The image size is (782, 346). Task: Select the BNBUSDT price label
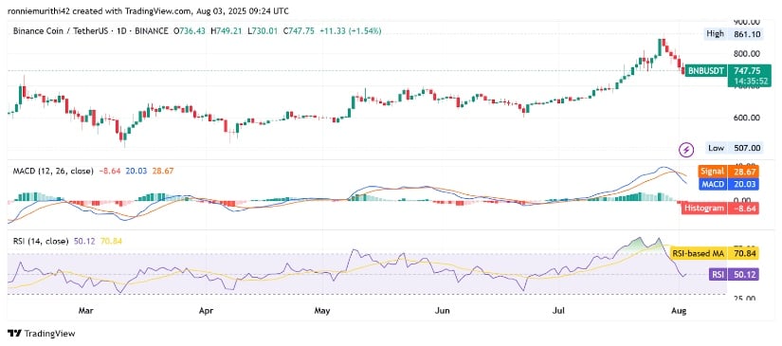705,71
